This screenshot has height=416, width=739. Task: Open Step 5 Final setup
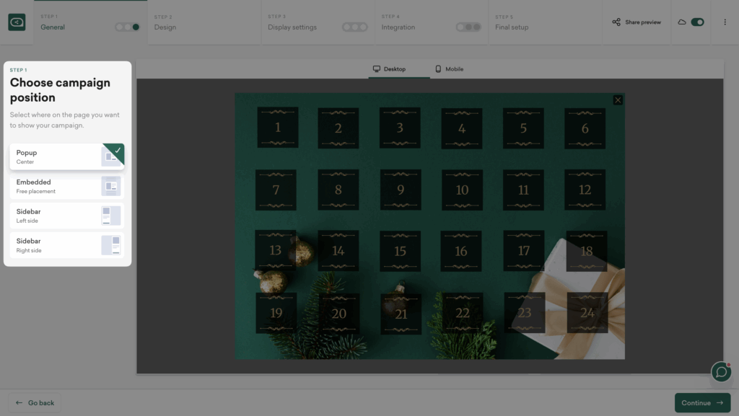(511, 27)
